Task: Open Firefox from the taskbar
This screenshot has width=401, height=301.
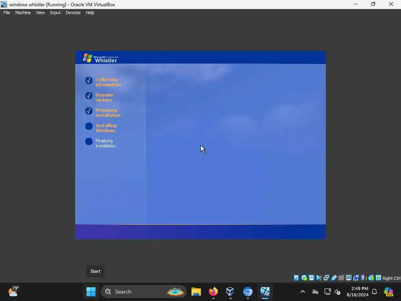Action: pyautogui.click(x=213, y=292)
